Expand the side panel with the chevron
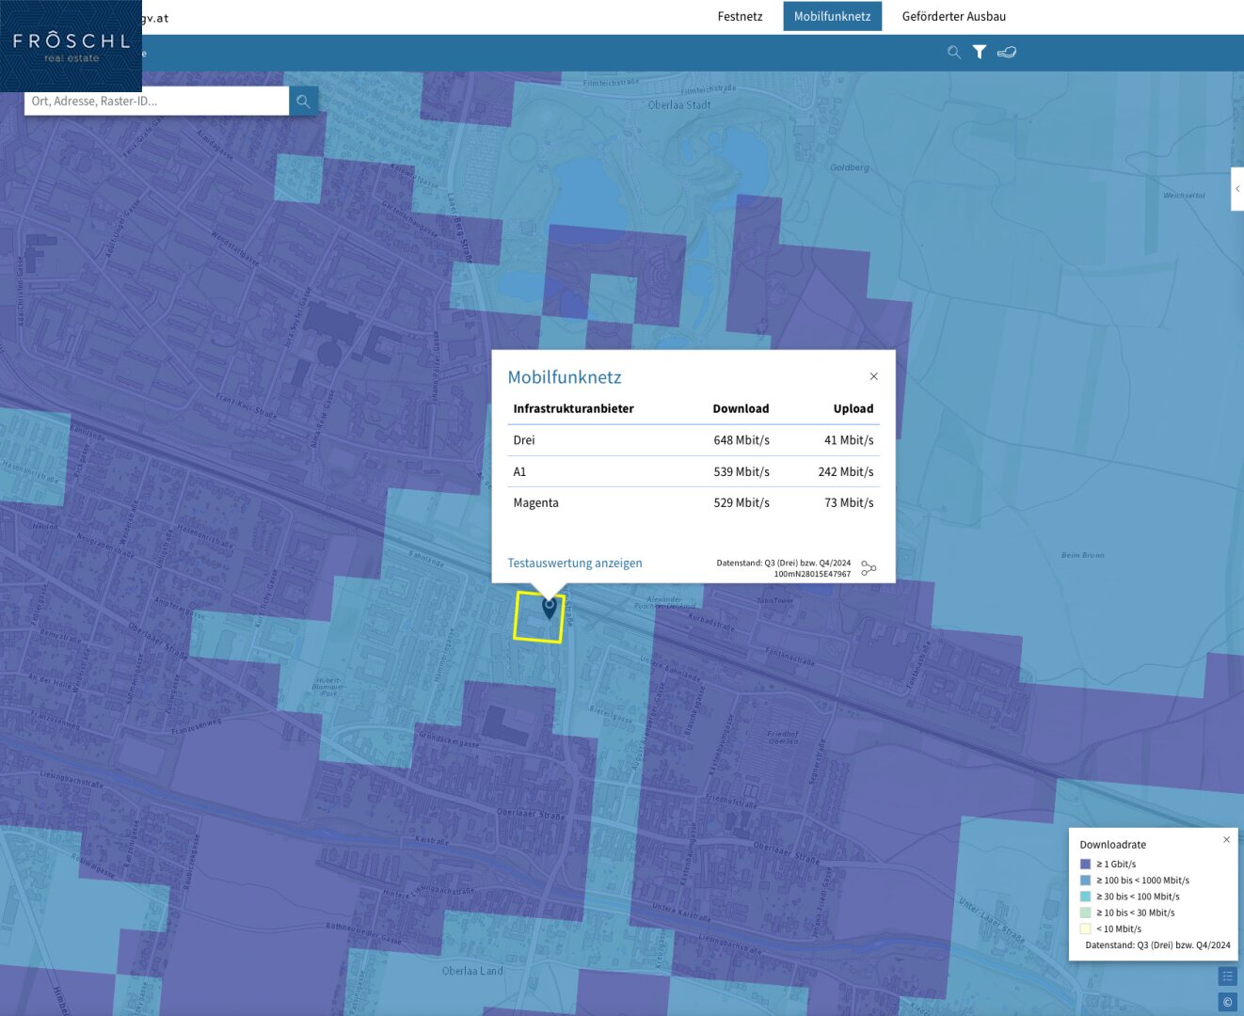The width and height of the screenshot is (1244, 1016). 1237,189
